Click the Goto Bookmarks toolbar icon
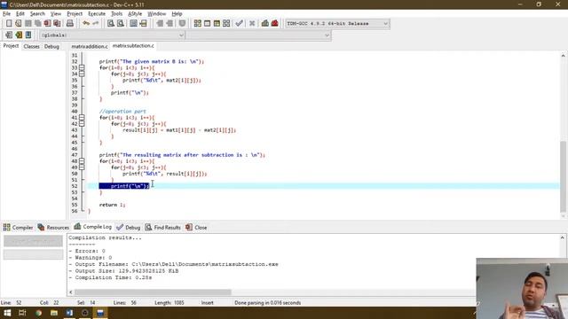 click(x=28, y=35)
